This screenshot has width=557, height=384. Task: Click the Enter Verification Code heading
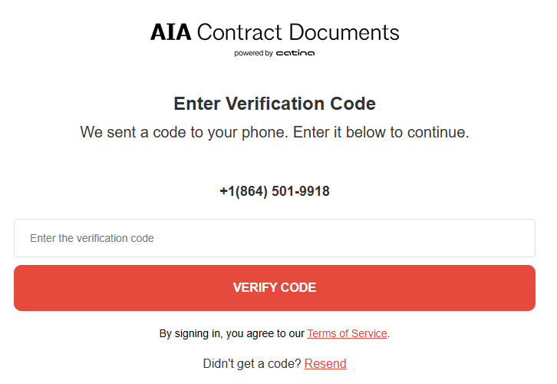click(x=275, y=104)
